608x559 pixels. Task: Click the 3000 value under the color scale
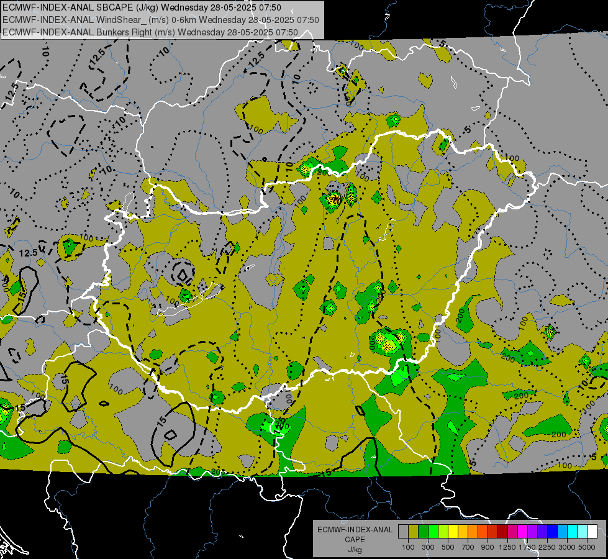567,547
